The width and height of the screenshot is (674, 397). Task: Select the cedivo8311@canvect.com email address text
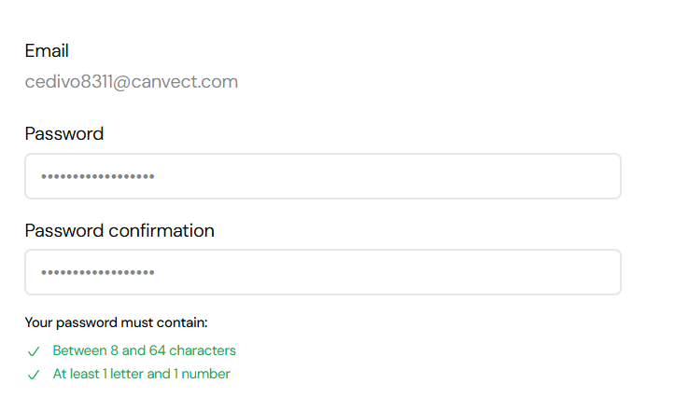tap(132, 82)
